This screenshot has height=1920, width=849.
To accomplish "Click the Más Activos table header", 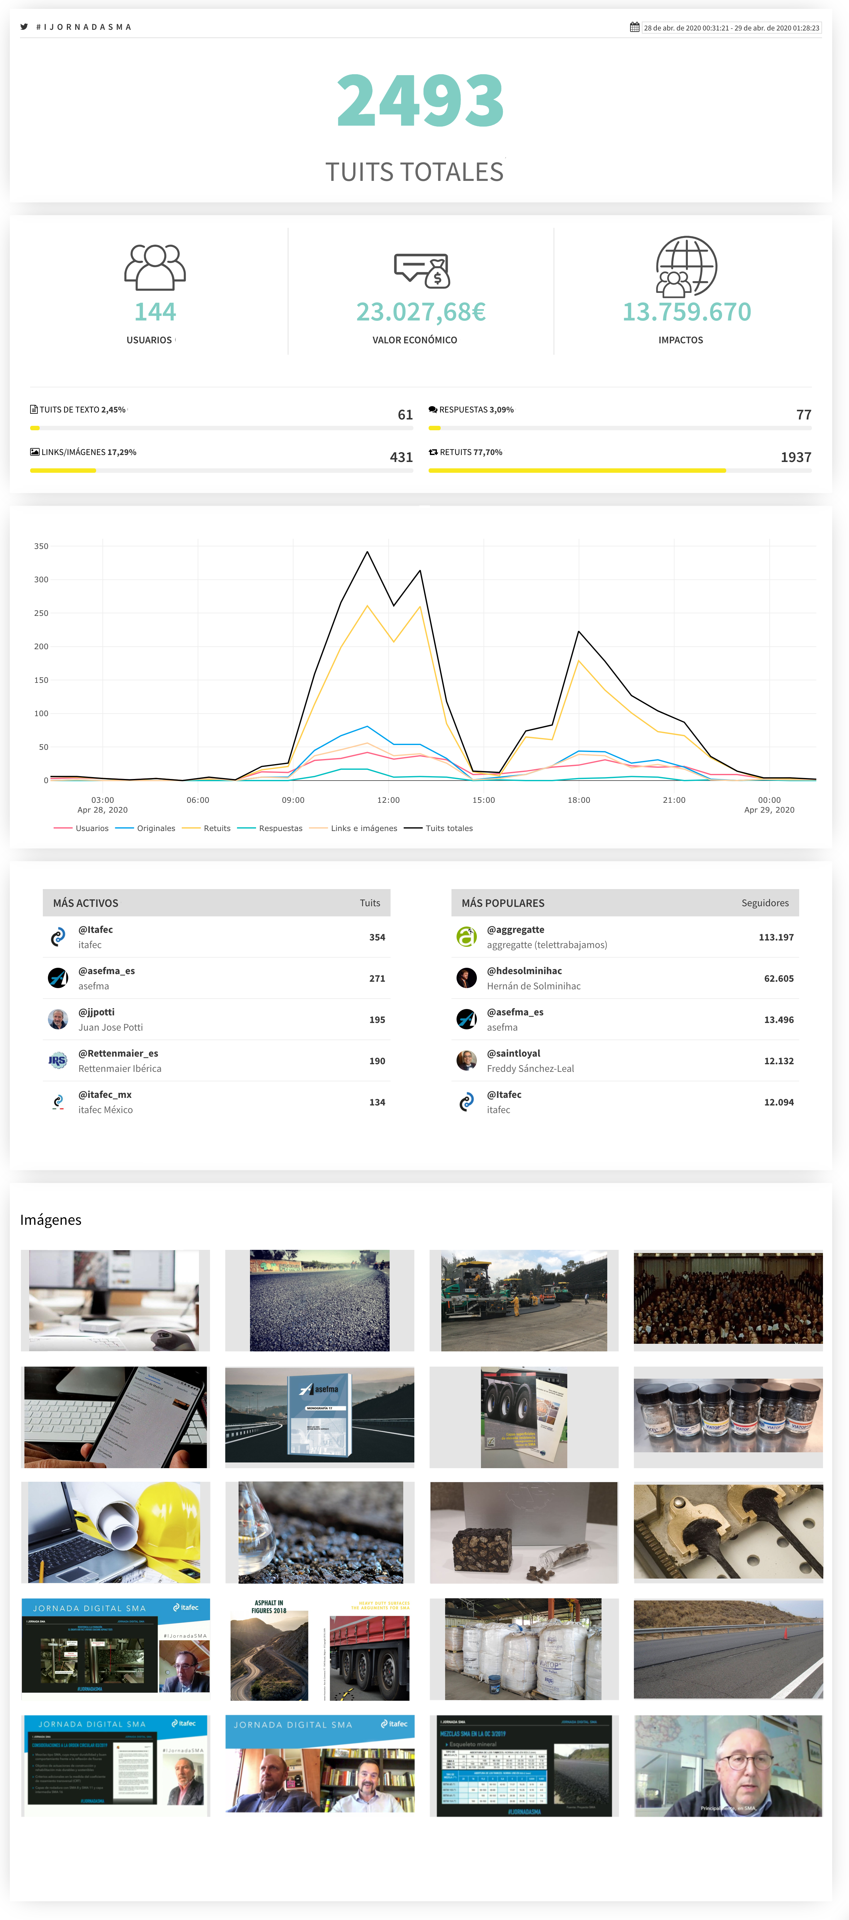I will [216, 903].
